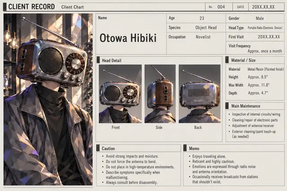Image resolution: width=287 pixels, height=191 pixels.
Task: Select the First Visit date value
Action: (269, 37)
